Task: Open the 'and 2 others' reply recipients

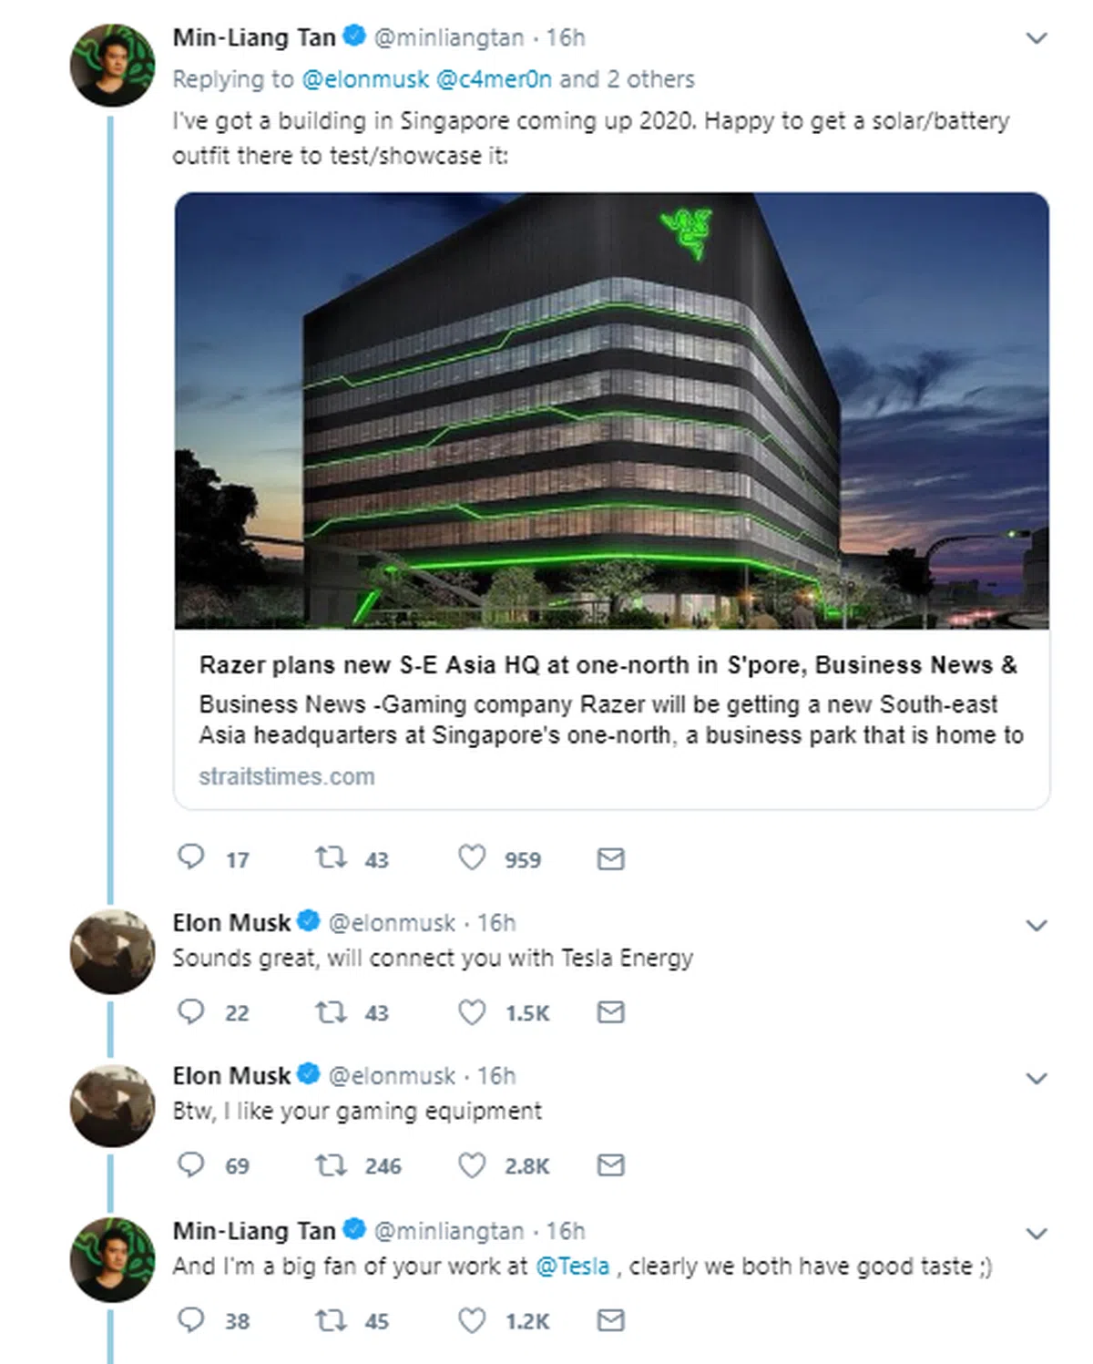Action: pos(627,79)
